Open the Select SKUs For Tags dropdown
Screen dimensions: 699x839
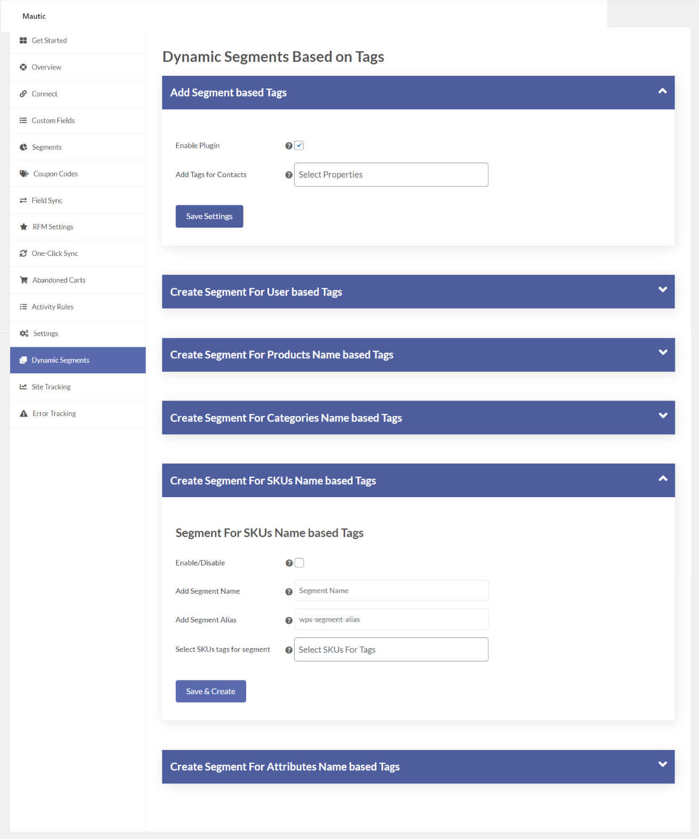click(391, 650)
